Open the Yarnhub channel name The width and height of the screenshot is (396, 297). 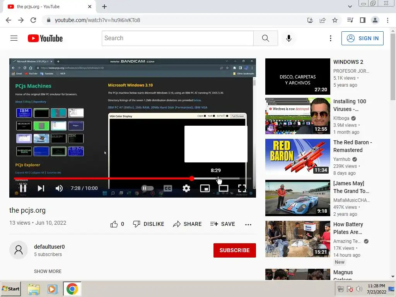[x=342, y=159]
